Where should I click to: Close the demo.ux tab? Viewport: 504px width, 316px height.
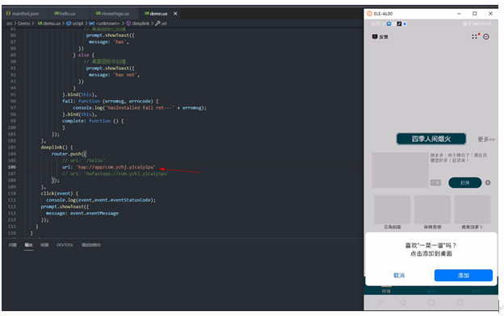coord(175,14)
